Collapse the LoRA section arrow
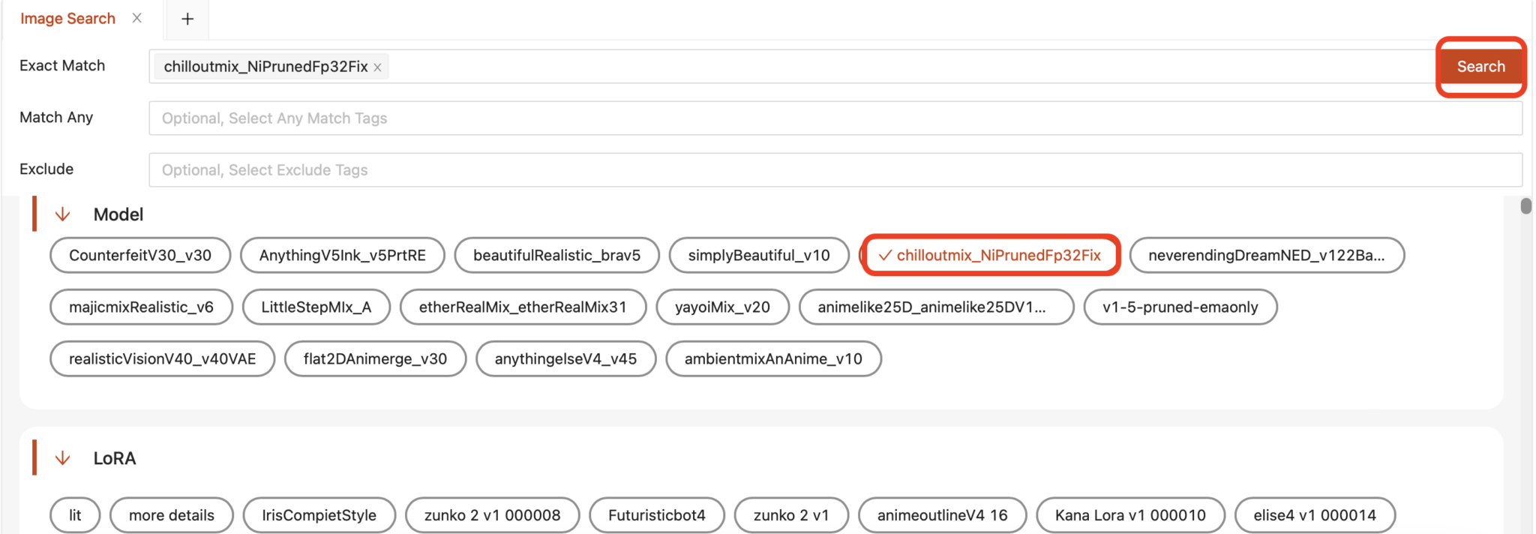 coord(63,458)
